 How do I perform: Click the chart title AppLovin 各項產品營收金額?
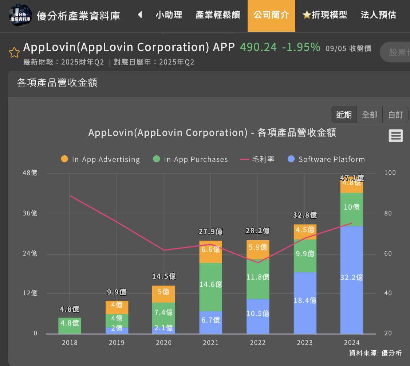point(212,132)
